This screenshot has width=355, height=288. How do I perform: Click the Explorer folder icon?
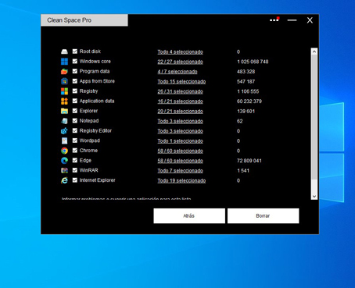64,111
